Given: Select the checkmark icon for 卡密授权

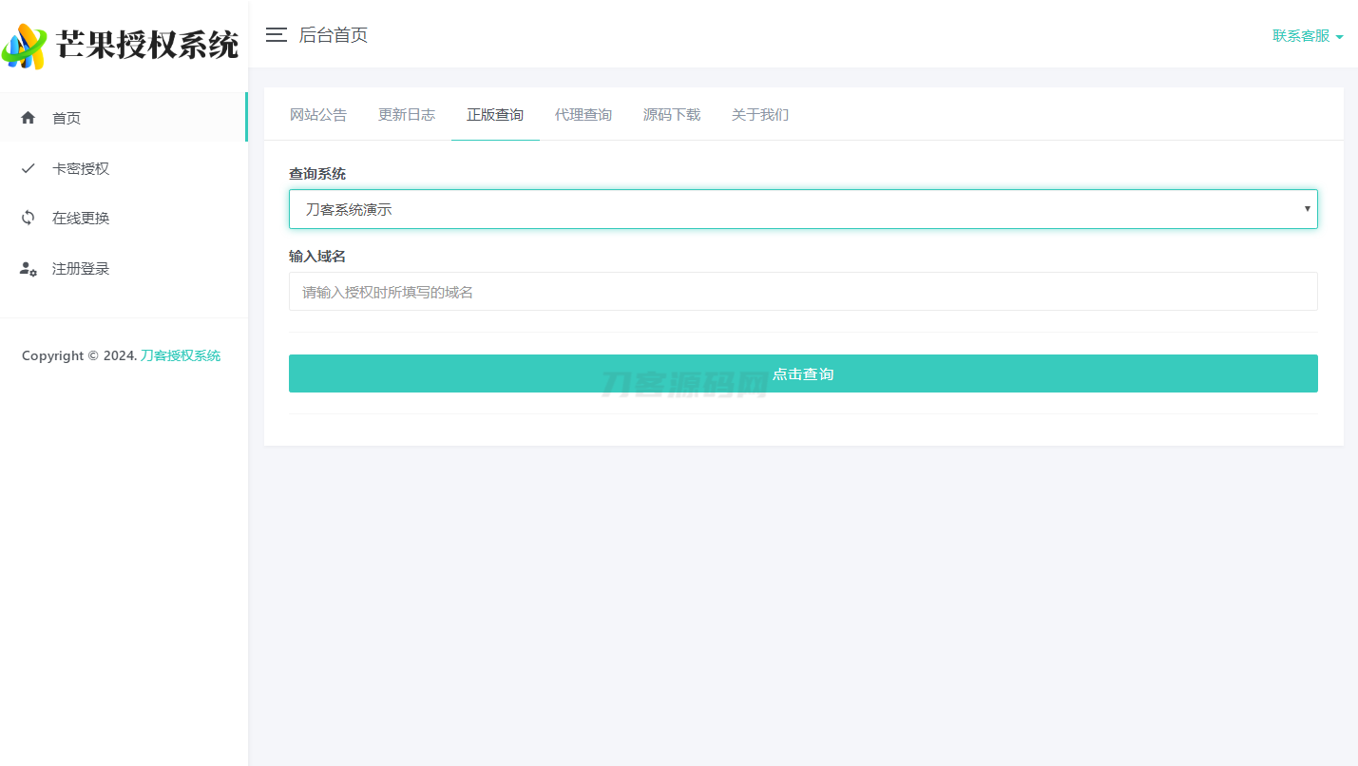Looking at the screenshot, I should click(28, 167).
